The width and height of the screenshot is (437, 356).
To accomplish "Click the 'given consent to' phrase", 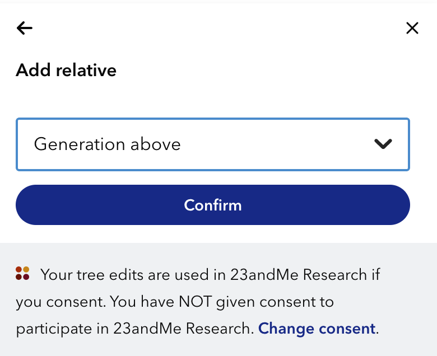I will click(275, 302).
